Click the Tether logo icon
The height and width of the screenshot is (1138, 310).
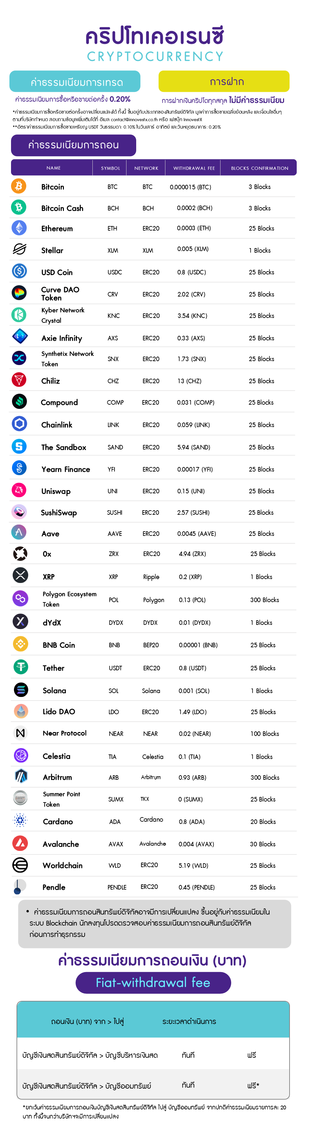click(20, 667)
